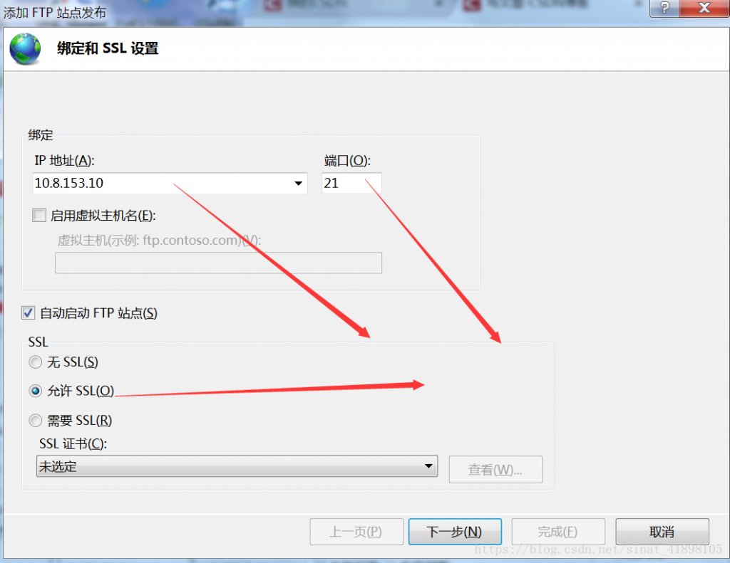The image size is (730, 563).
Task: Open the SSL 证书 dropdown showing 未选定
Action: click(x=237, y=466)
